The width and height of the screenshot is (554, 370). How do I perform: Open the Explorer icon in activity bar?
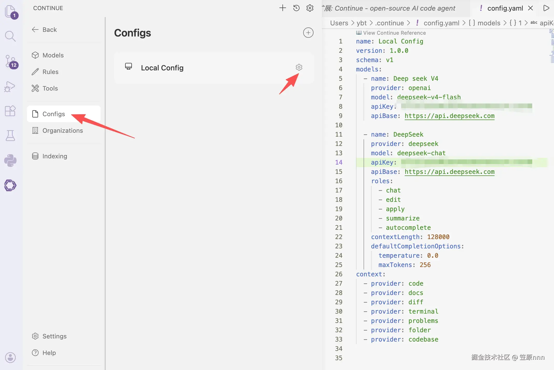point(10,11)
